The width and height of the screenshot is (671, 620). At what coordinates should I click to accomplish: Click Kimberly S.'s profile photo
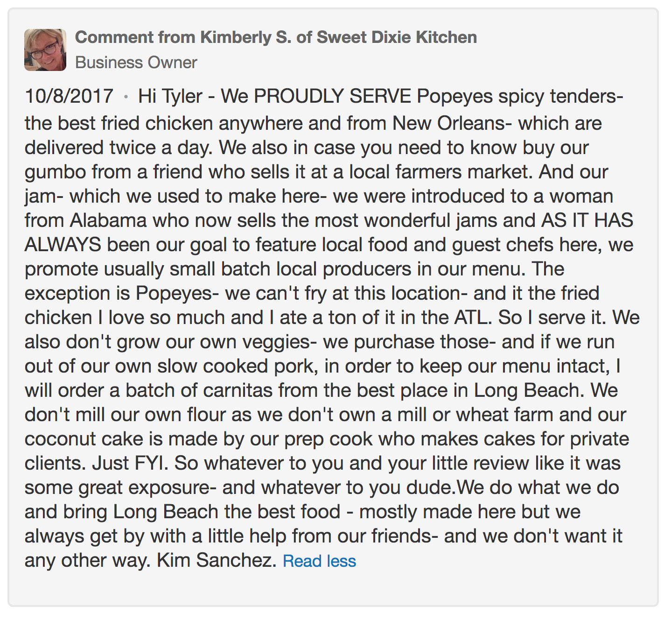(45, 49)
